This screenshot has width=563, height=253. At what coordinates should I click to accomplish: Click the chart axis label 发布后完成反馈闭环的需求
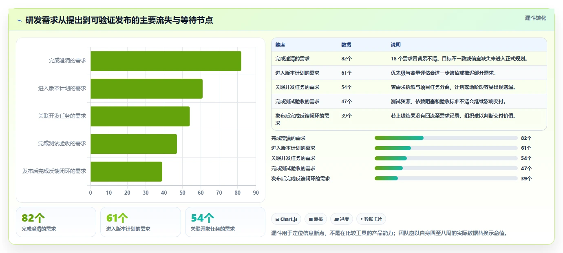(x=54, y=171)
